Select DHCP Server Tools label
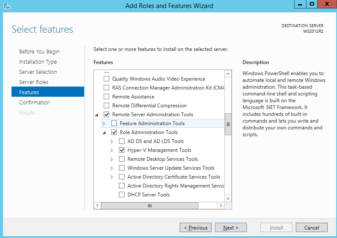 148,194
